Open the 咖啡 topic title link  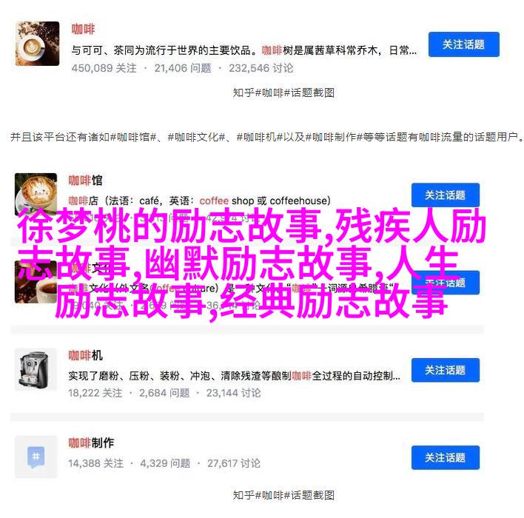pyautogui.click(x=83, y=29)
